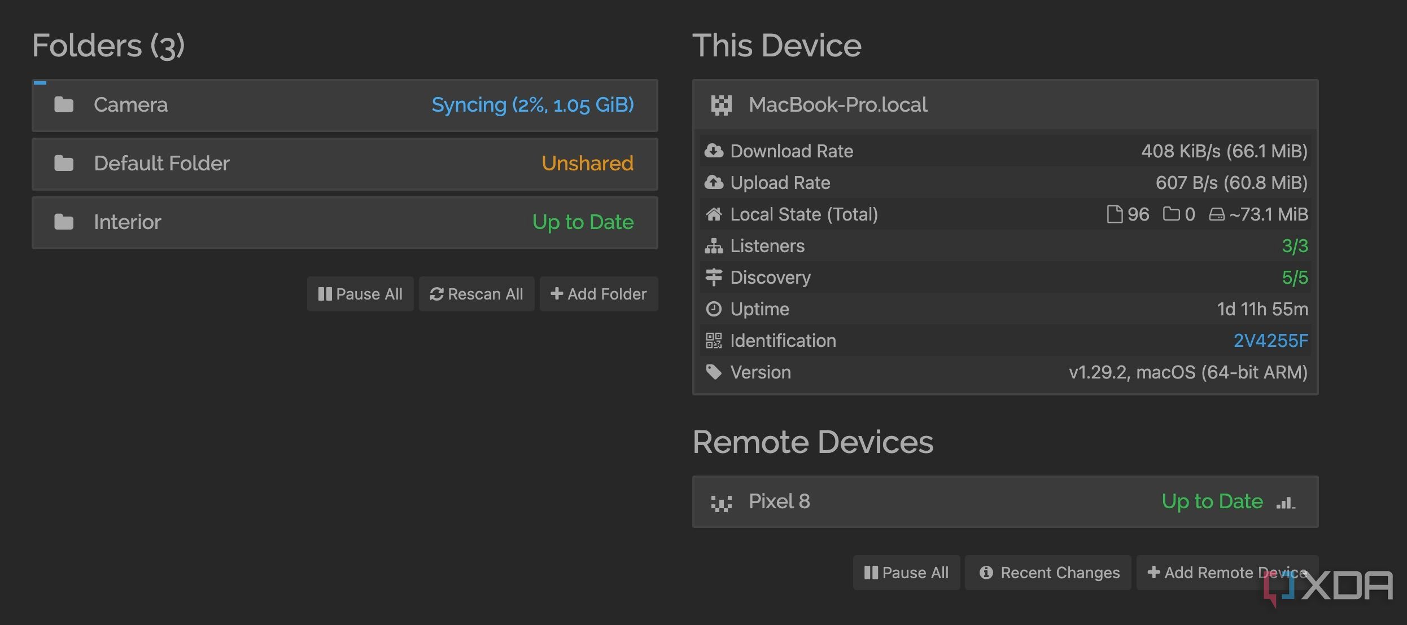
Task: Click the Upload Rate cloud icon
Action: [x=714, y=183]
